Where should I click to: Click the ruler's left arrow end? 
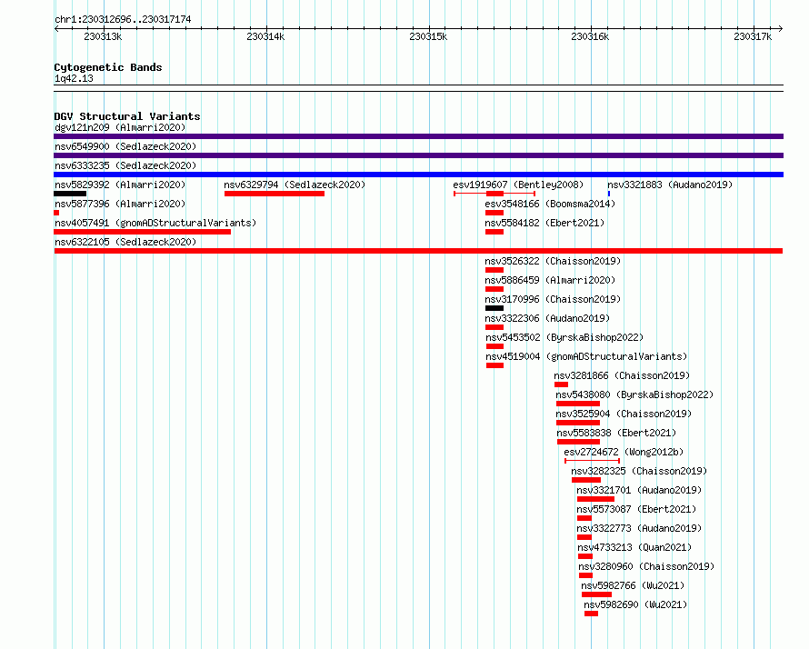coord(56,28)
